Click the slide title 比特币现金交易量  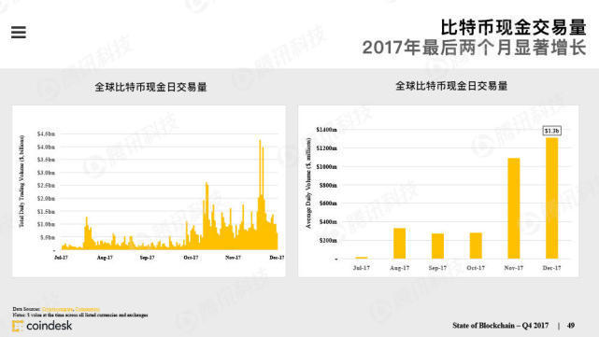pyautogui.click(x=513, y=27)
